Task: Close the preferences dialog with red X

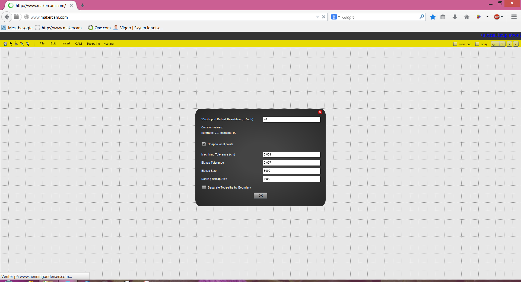Action: (320, 112)
